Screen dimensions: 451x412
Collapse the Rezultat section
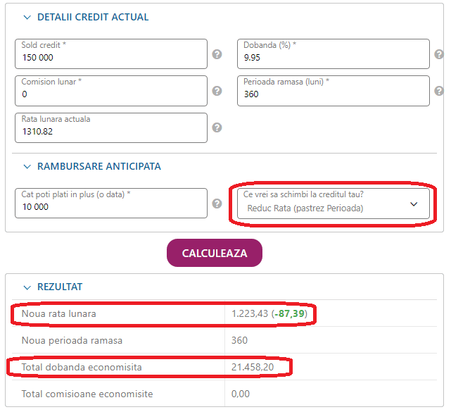(27, 287)
